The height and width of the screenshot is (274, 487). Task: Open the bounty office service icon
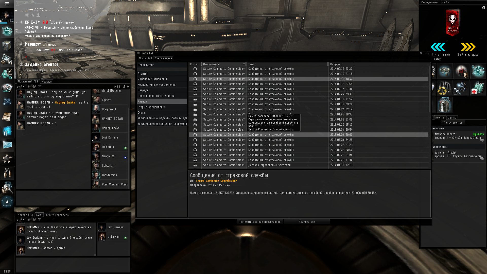pyautogui.click(x=461, y=71)
